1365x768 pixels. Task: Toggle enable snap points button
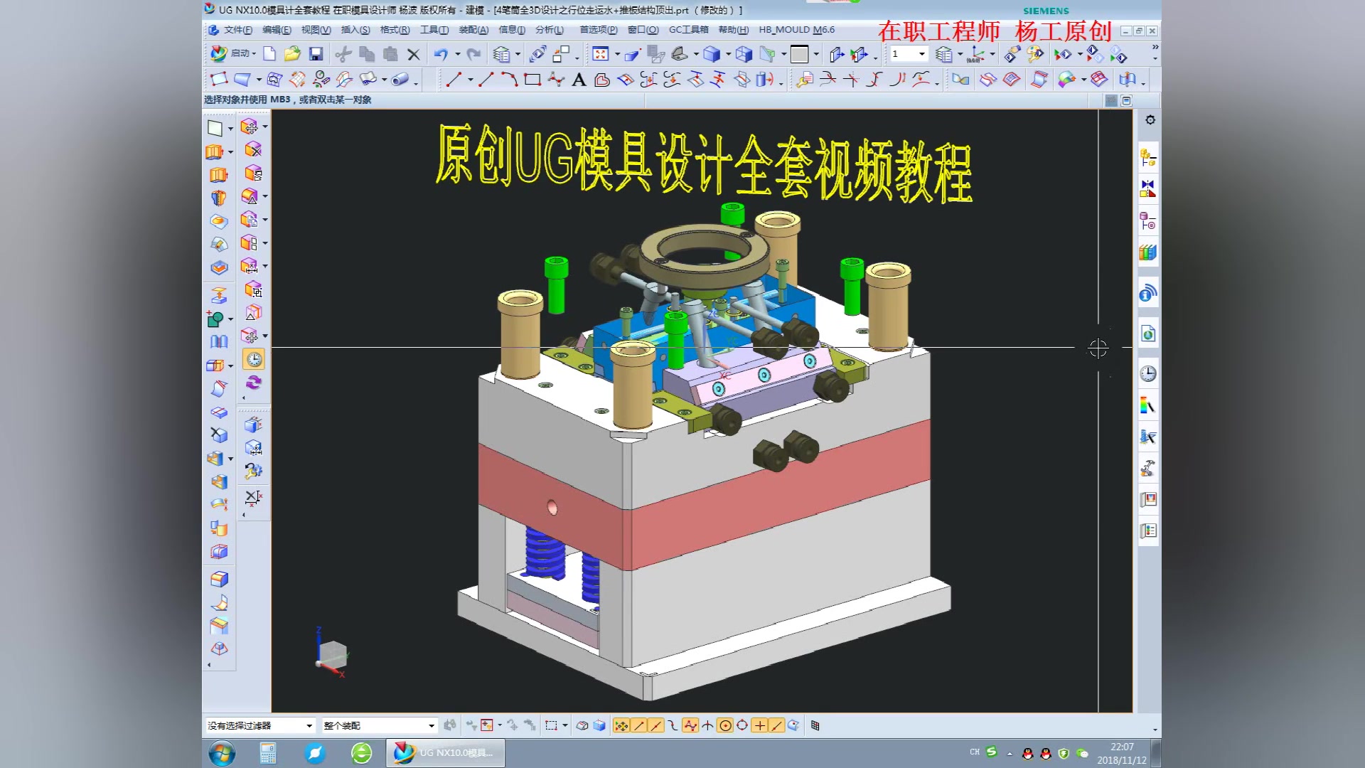point(621,725)
